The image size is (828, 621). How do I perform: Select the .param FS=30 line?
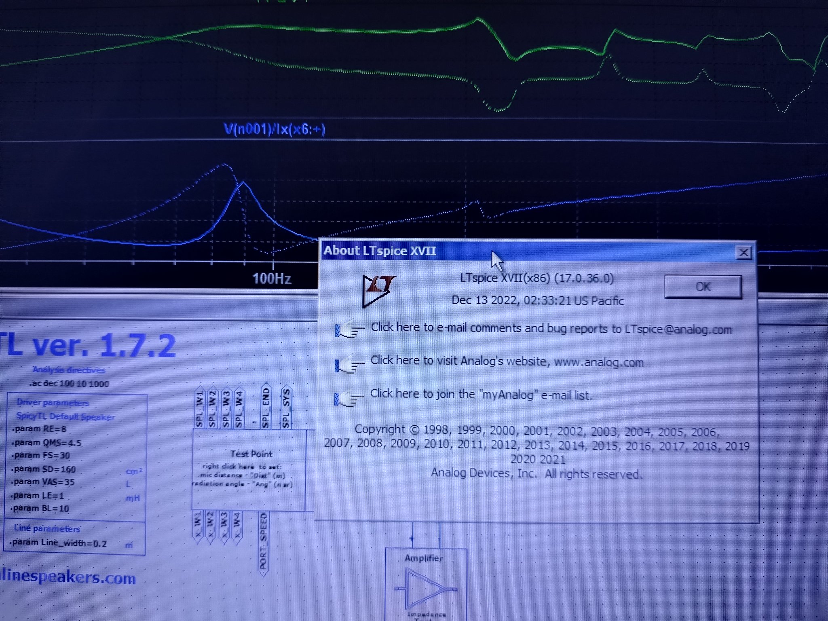41,456
